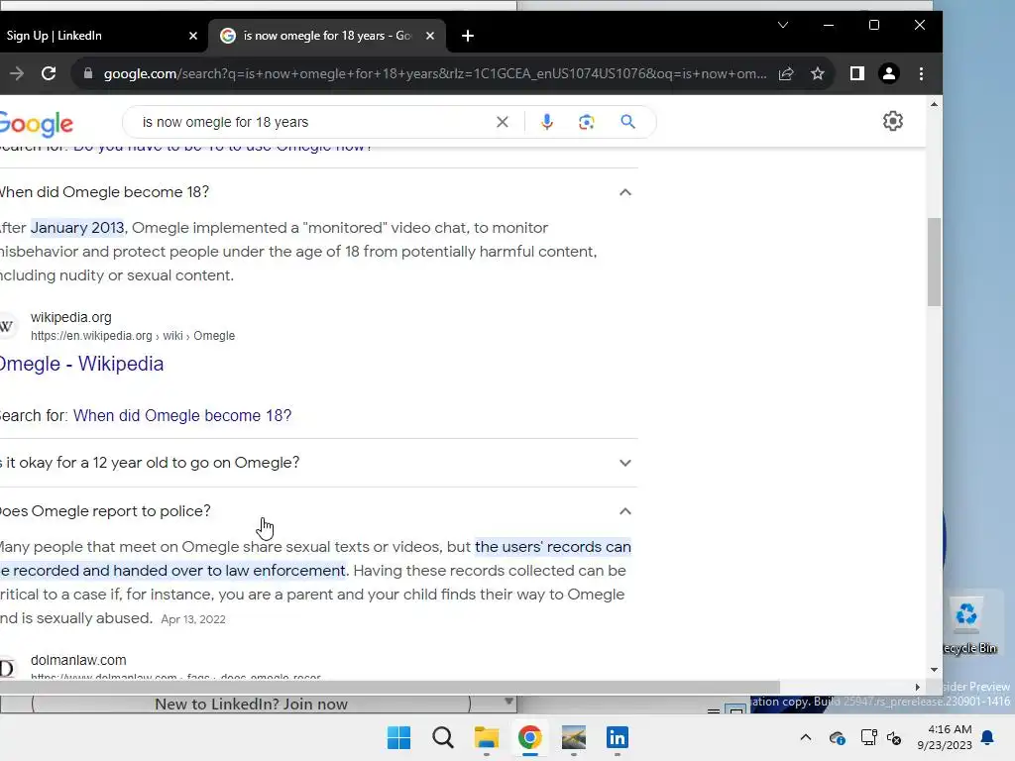1015x761 pixels.
Task: Open a new Chrome tab
Action: (x=468, y=36)
